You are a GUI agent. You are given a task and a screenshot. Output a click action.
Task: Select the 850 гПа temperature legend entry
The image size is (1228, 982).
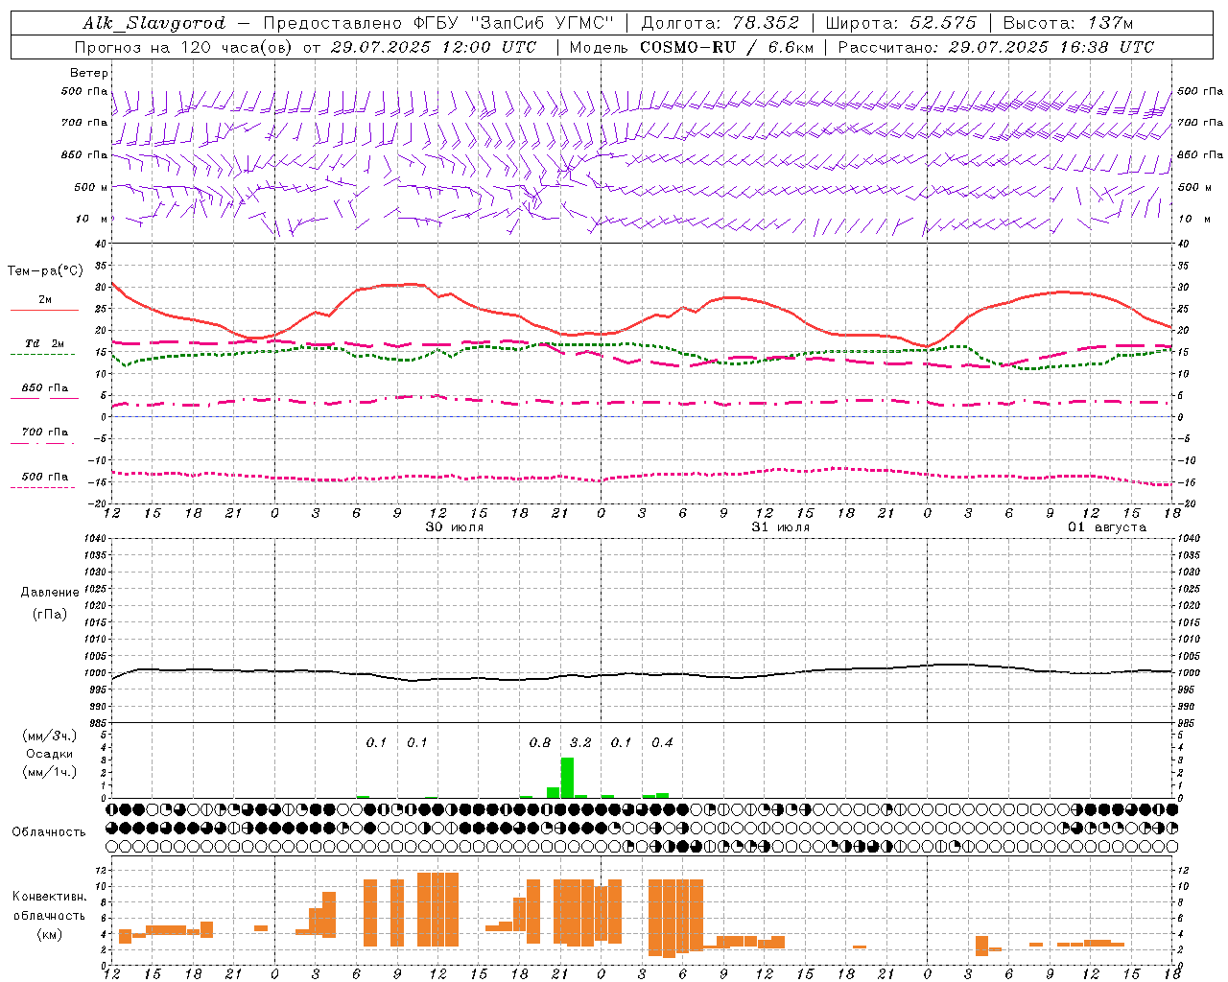(44, 389)
